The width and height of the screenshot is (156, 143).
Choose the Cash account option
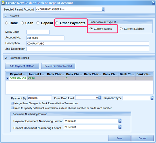(x=22, y=23)
